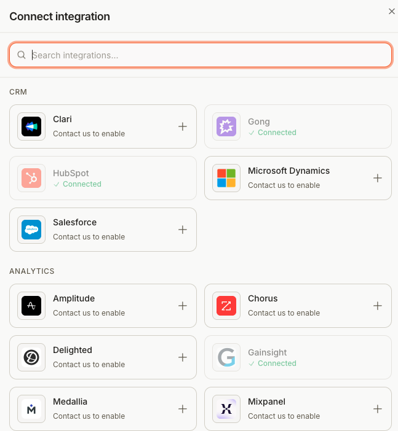Add Microsoft Dynamics with plus icon

click(378, 178)
